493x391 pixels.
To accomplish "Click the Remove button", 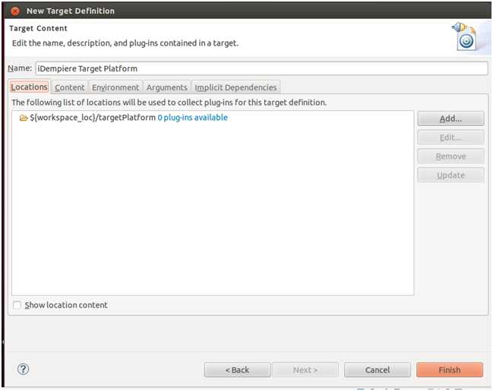I will click(450, 156).
